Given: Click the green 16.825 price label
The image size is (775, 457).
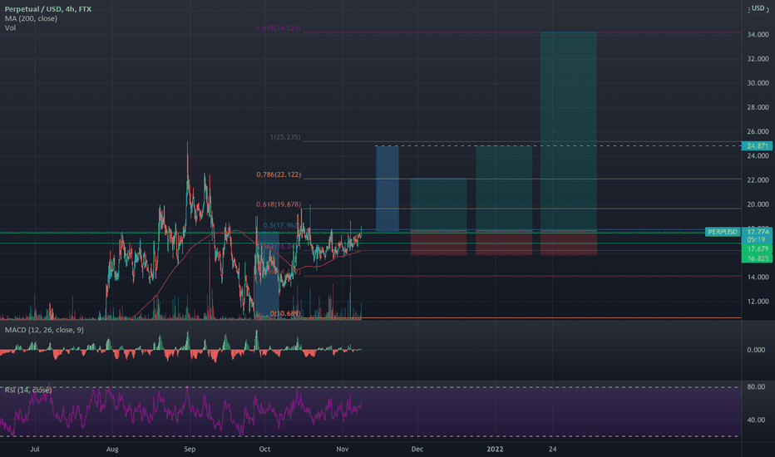Looking at the screenshot, I should (x=757, y=258).
